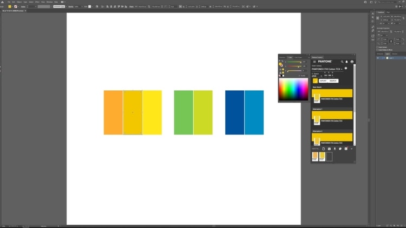Viewport: 406px width, 228px height.
Task: Open the Pantone panel hamburger menu
Action: (x=315, y=62)
